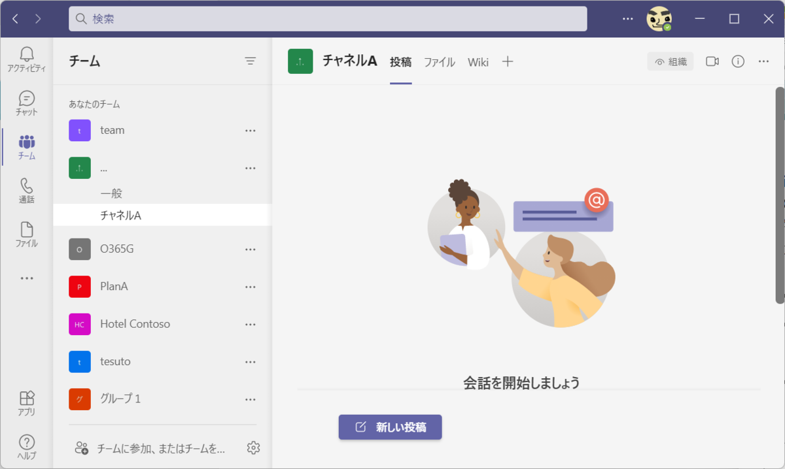Screen dimensions: 785x469
Task: Go forward with the right arrow
Action: pos(38,19)
